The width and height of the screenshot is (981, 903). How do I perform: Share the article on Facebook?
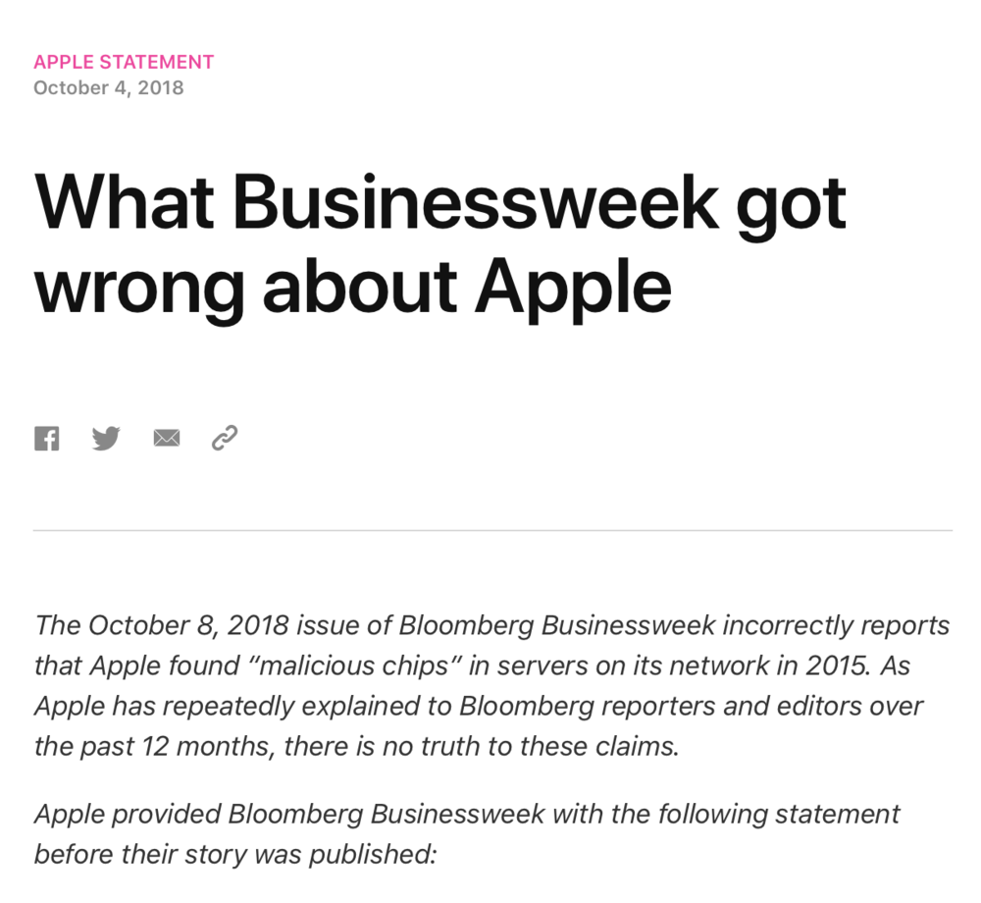[x=47, y=439]
